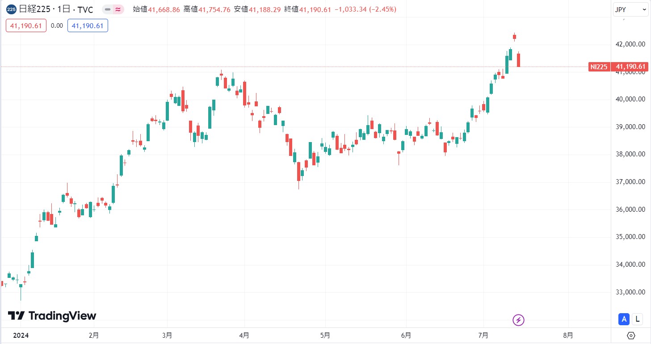Click the round 225 symbol logo icon

point(12,9)
